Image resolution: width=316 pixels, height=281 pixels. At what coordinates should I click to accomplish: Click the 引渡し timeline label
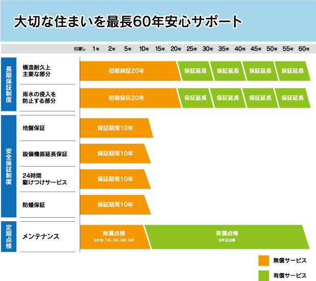click(x=80, y=49)
